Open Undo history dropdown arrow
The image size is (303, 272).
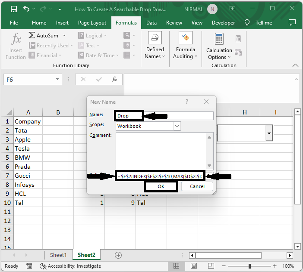pyautogui.click(x=34, y=9)
